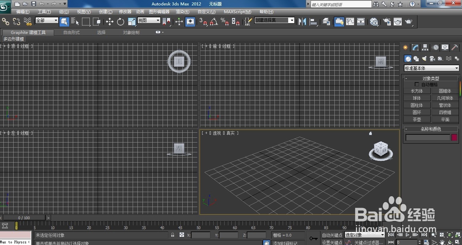Click the 茶壶 object button
This screenshot has height=245, width=462.
417,119
